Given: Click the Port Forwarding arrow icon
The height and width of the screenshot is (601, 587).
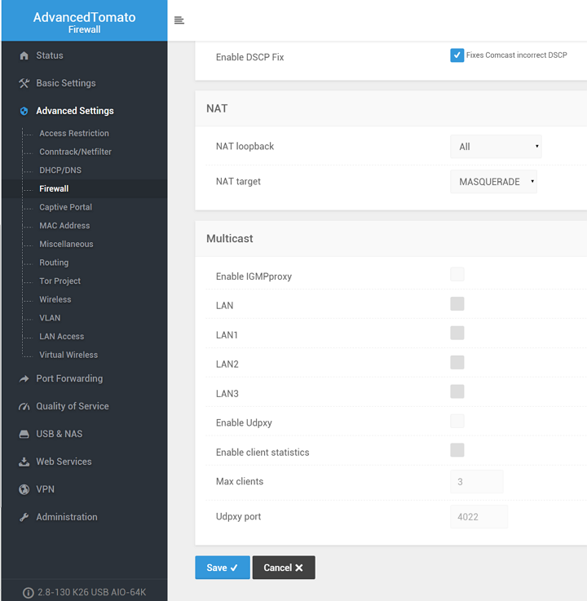Looking at the screenshot, I should point(24,378).
